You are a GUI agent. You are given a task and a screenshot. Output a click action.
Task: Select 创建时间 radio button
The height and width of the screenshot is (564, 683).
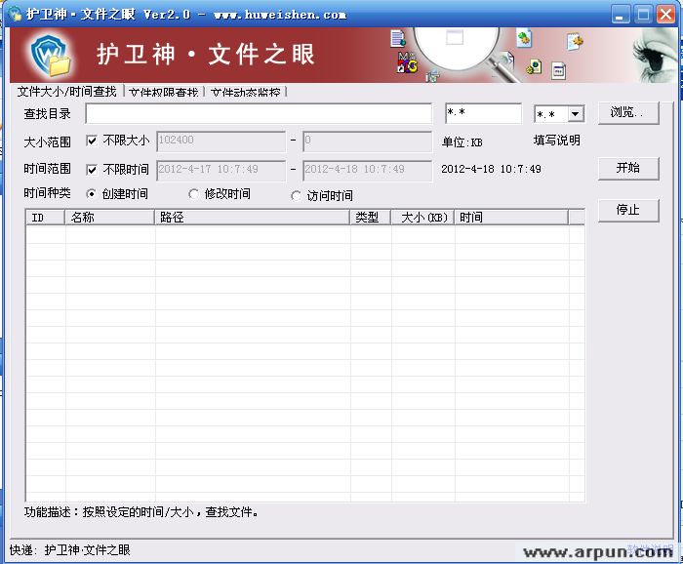[93, 194]
